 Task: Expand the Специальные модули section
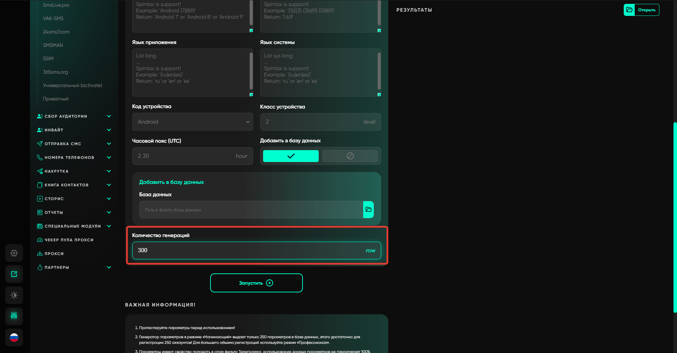click(74, 226)
